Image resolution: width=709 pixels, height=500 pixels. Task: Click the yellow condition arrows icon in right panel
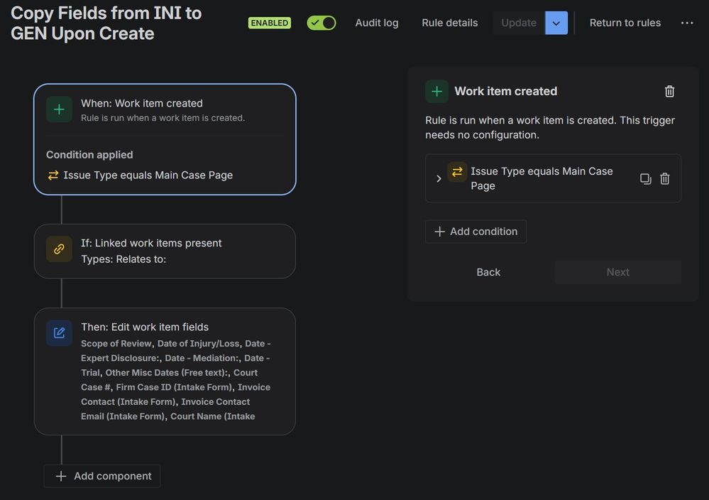pos(457,171)
